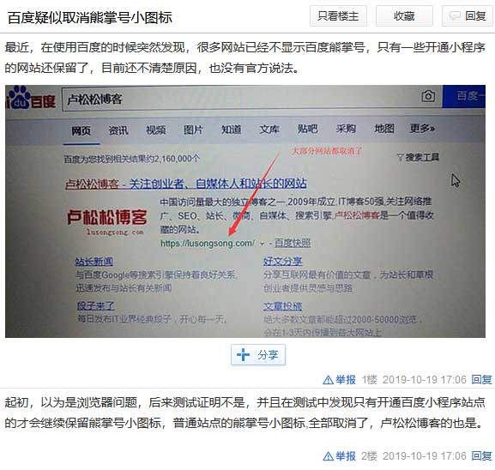The height and width of the screenshot is (470, 495).
Task: Switch to the 资讯 tab
Action: 118,130
